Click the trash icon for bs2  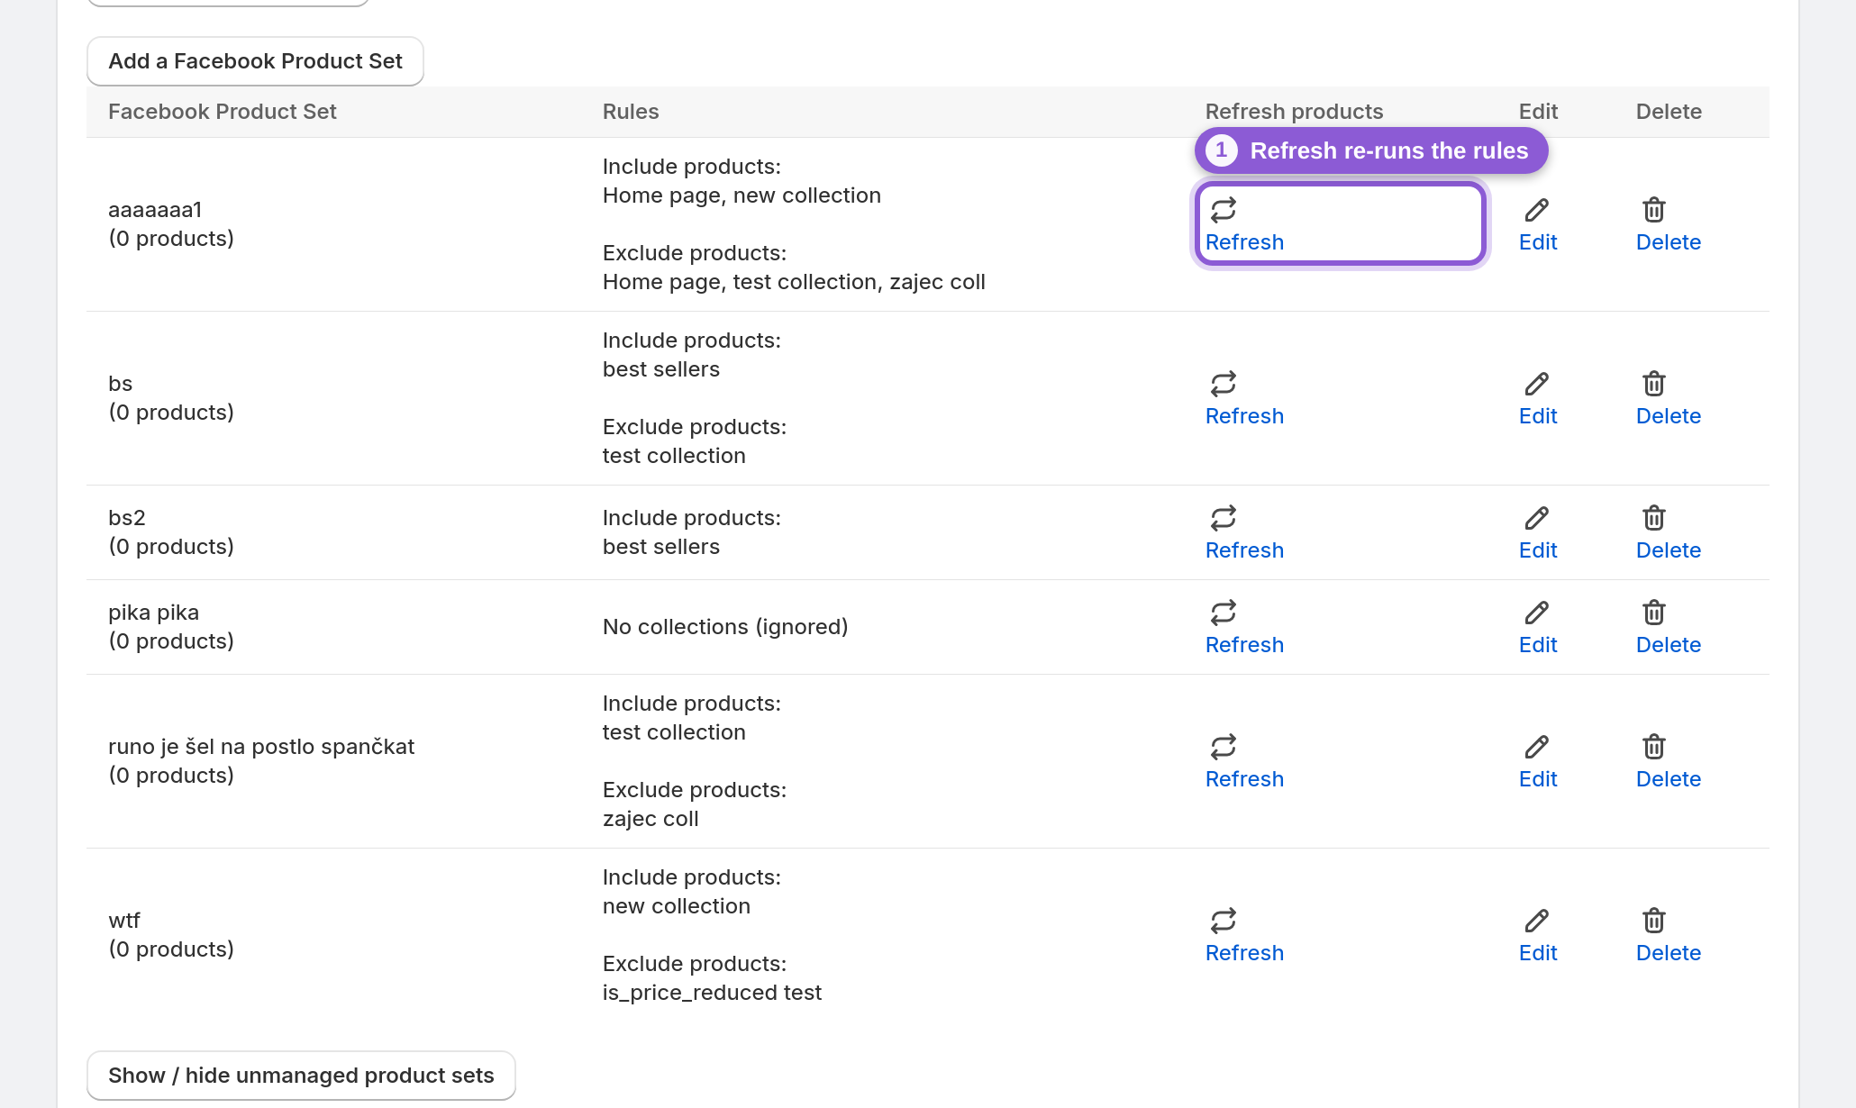1654,518
